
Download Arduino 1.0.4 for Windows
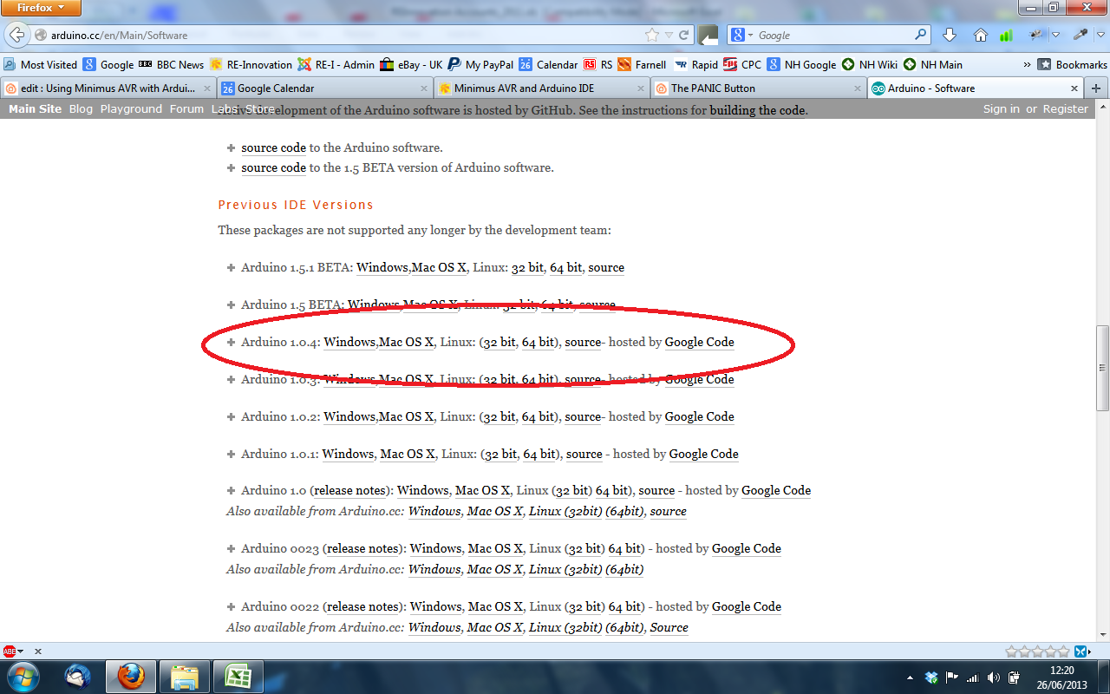pos(349,342)
